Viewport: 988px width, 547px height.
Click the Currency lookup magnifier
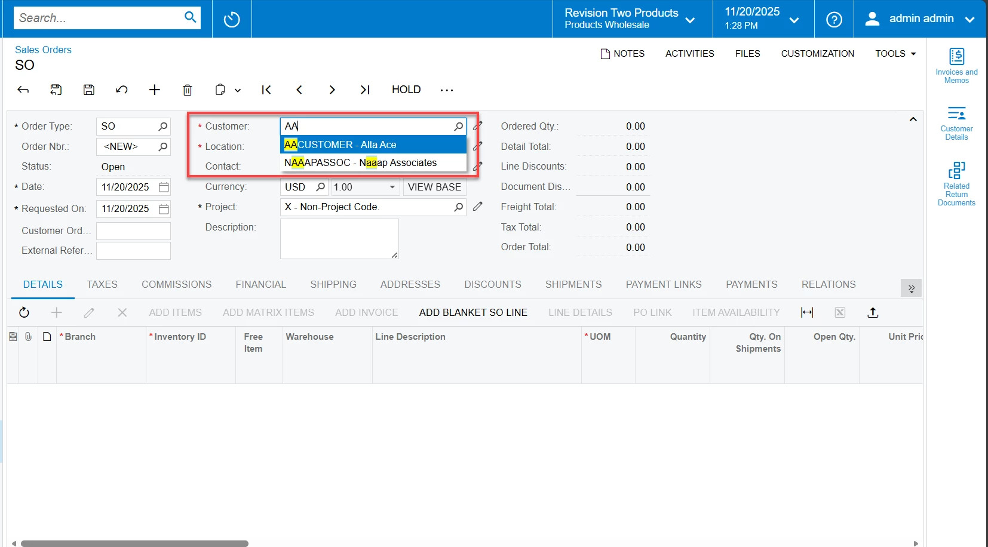pyautogui.click(x=320, y=187)
